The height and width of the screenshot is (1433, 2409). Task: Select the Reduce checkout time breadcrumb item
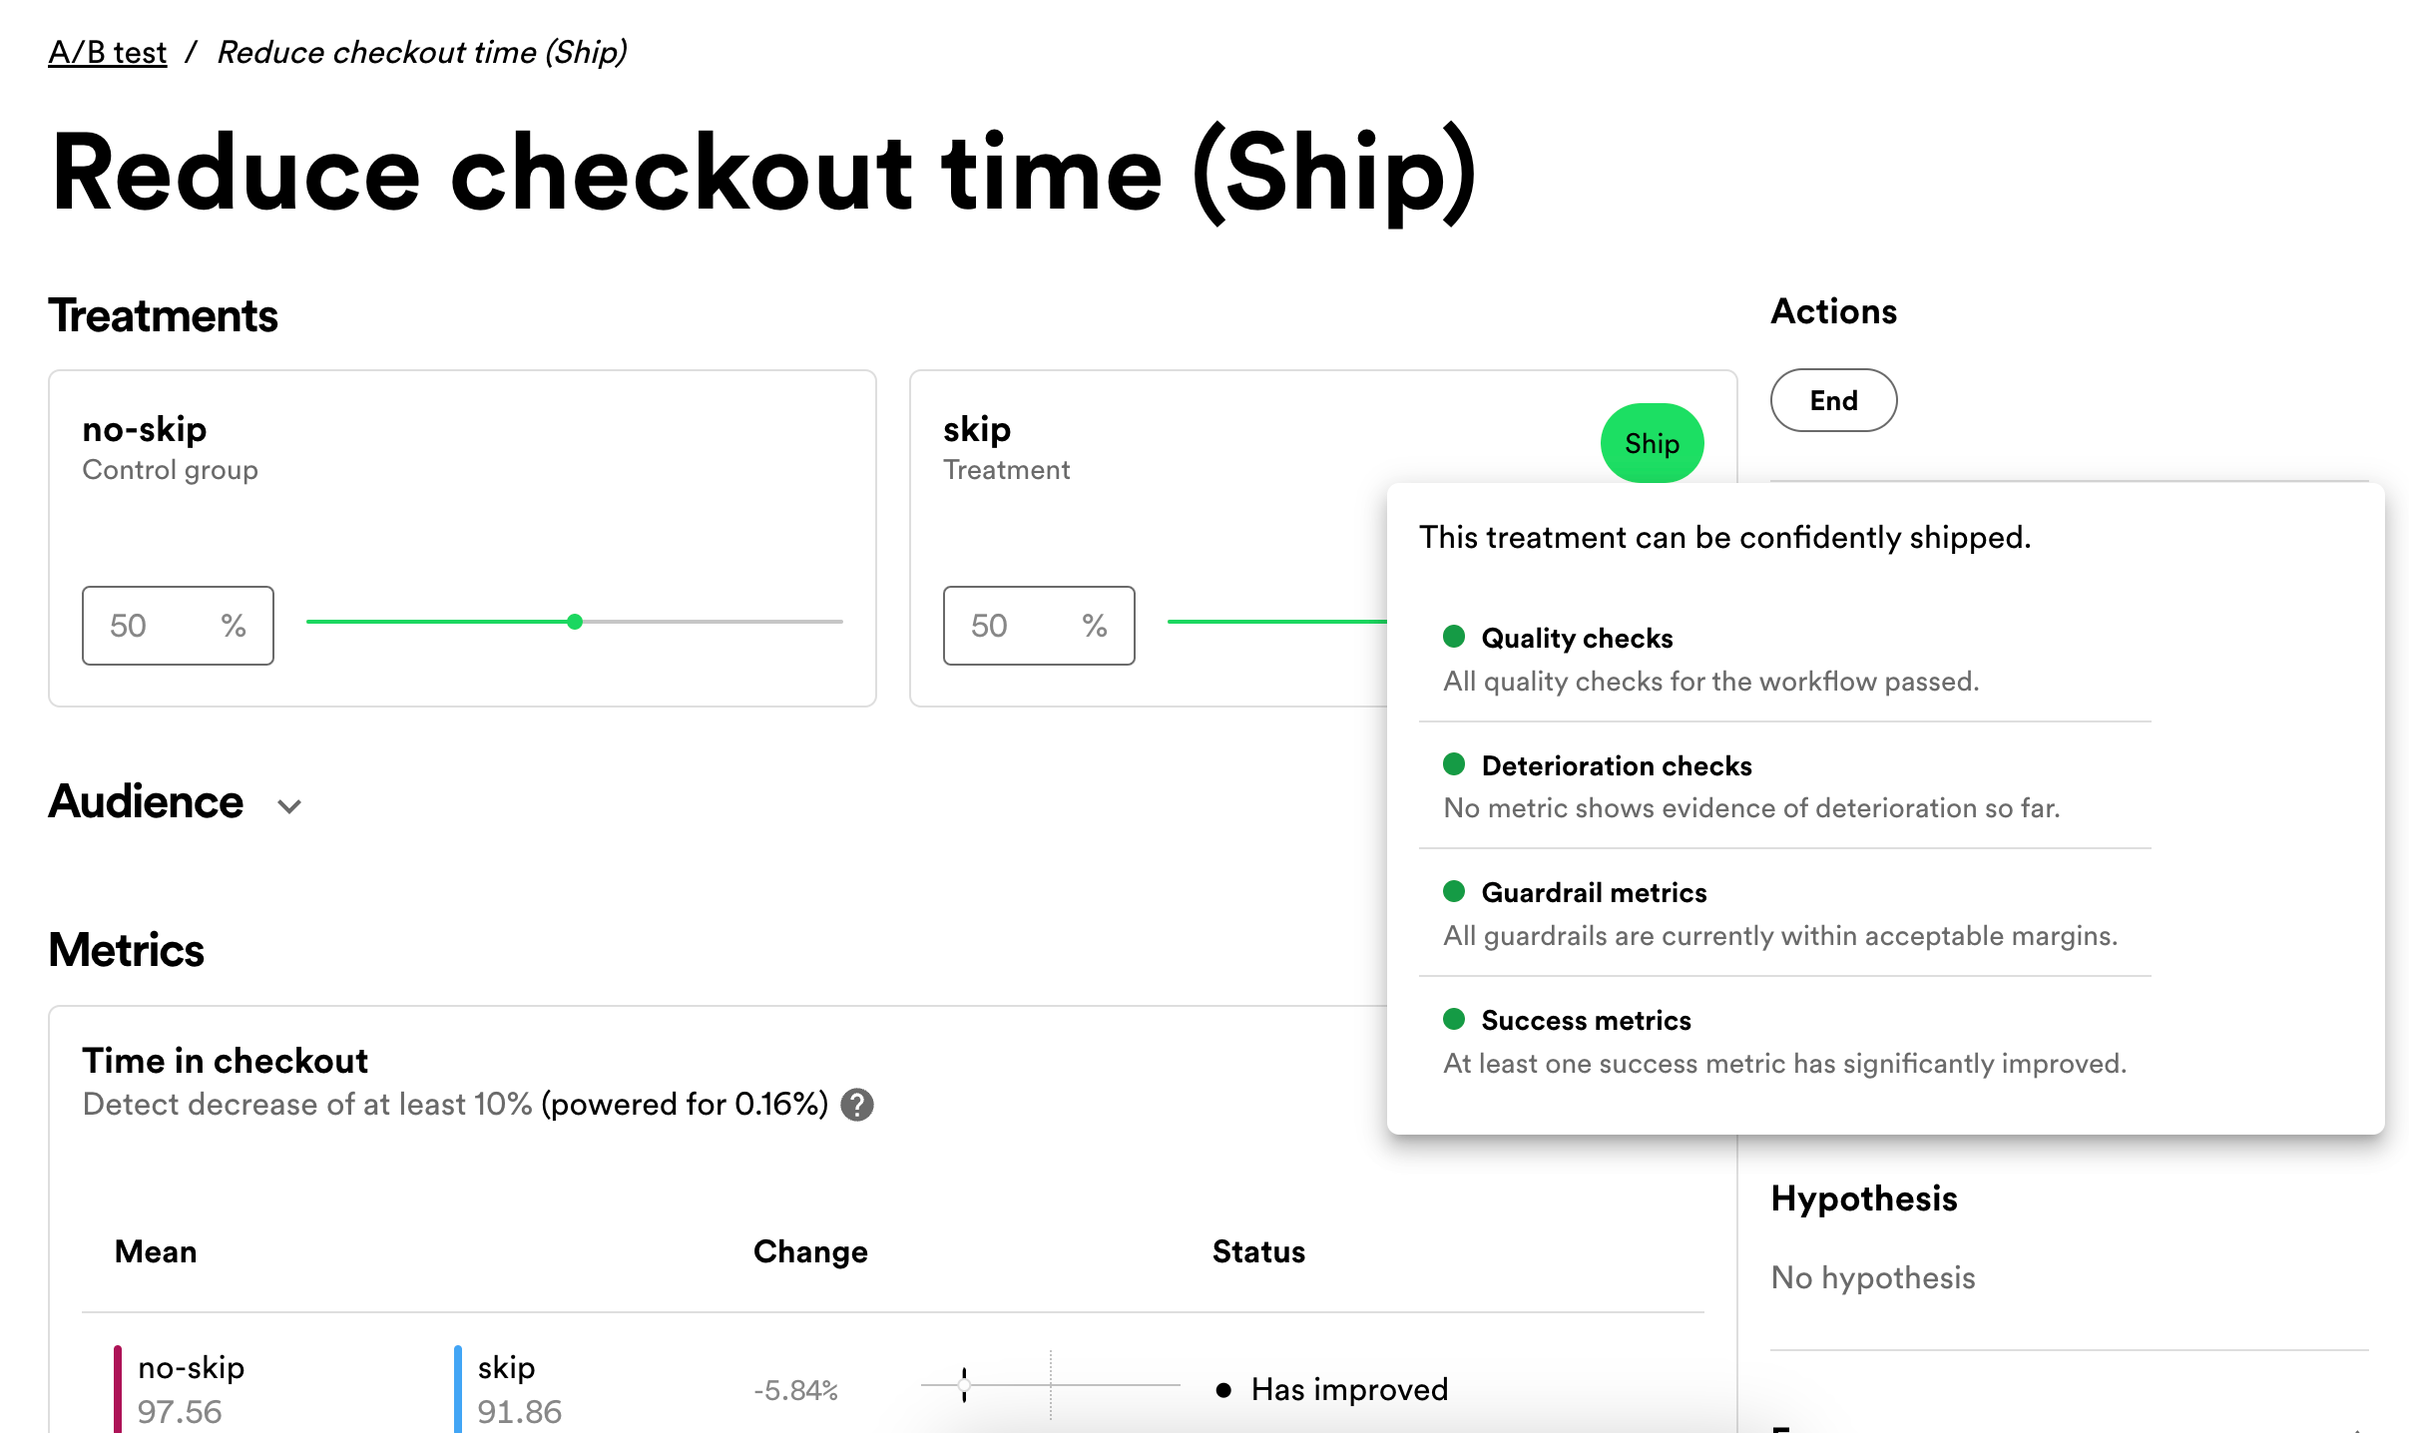(422, 52)
